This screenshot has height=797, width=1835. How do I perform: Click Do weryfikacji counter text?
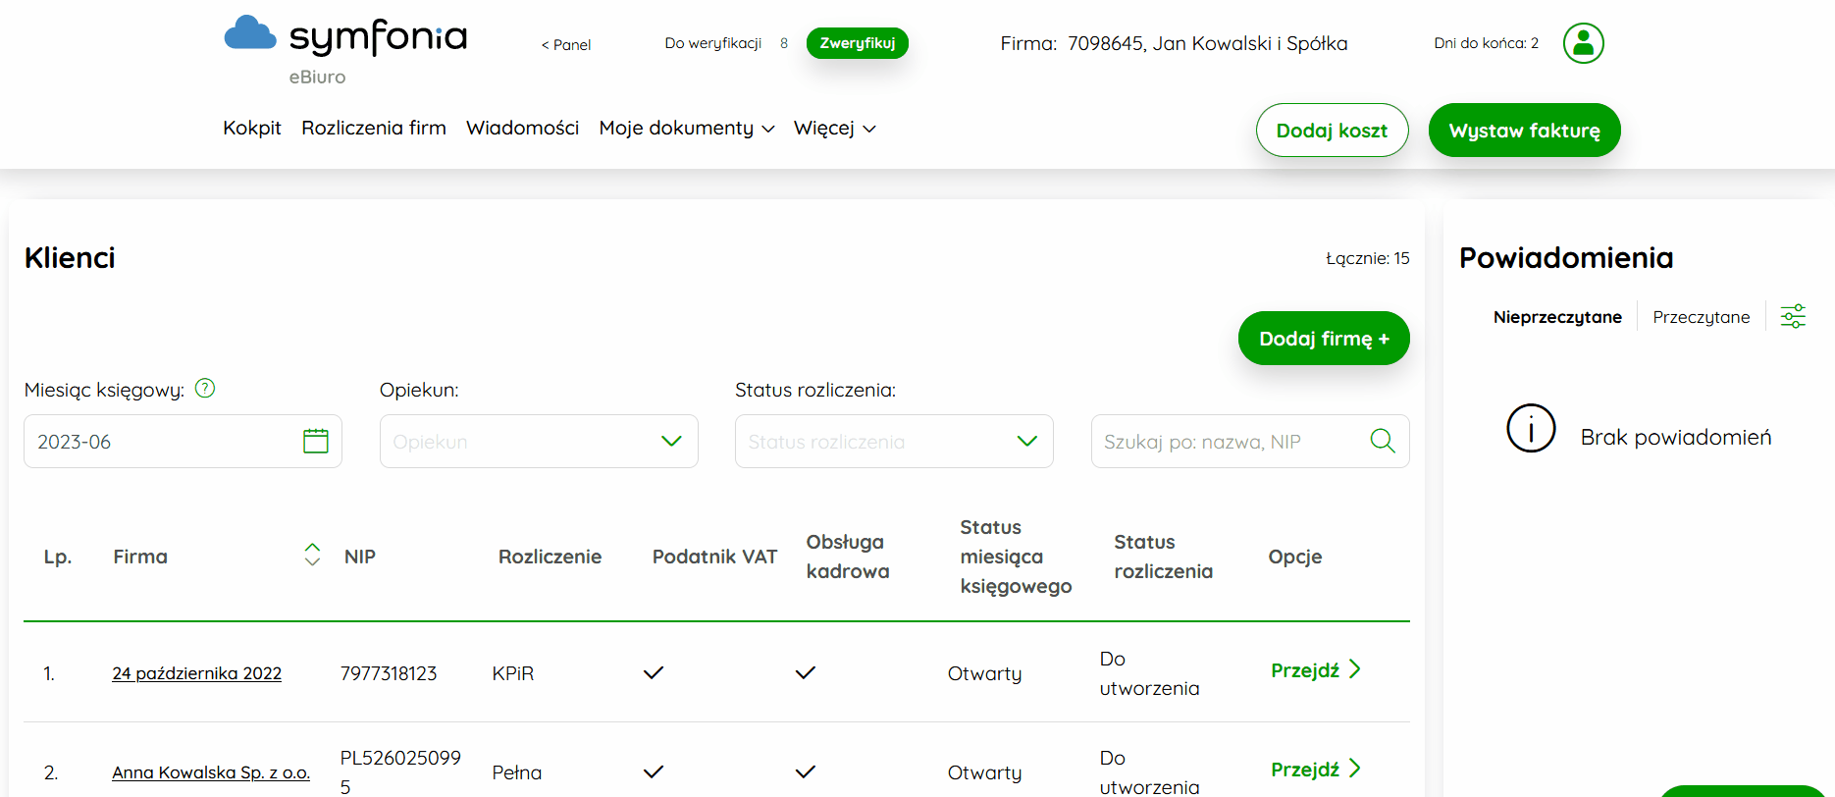713,43
